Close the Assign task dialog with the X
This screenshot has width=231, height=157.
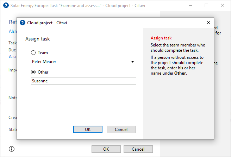pos(208,23)
